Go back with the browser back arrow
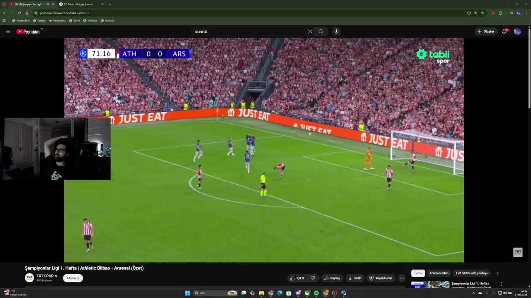Image resolution: width=531 pixels, height=298 pixels. click(x=5, y=13)
